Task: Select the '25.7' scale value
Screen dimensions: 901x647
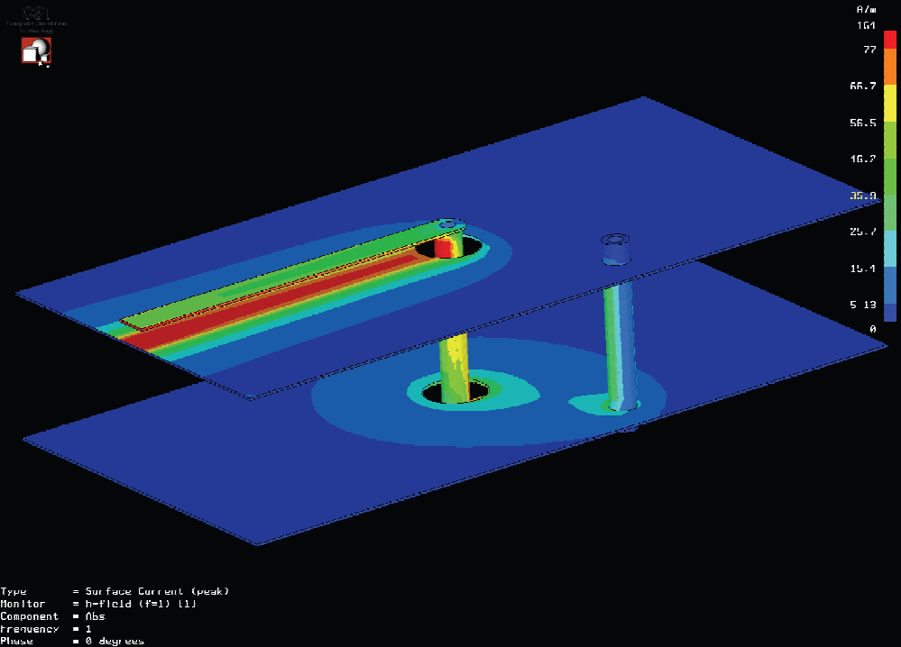Action: tap(863, 232)
